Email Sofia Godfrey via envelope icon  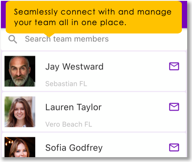click(x=174, y=147)
